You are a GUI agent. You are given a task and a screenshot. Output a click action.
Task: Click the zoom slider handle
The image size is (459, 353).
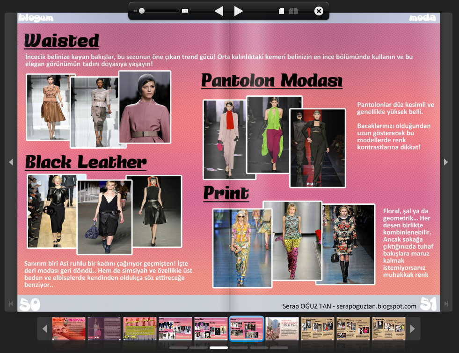142,11
